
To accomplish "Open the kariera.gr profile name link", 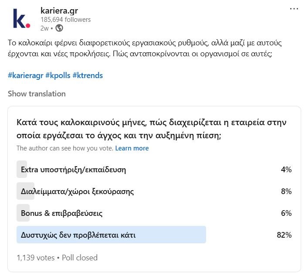I will click(x=59, y=10).
